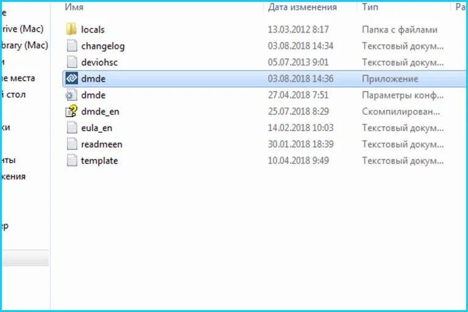Open the library (Mac) sidebar item
The height and width of the screenshot is (312, 468).
(x=24, y=45)
